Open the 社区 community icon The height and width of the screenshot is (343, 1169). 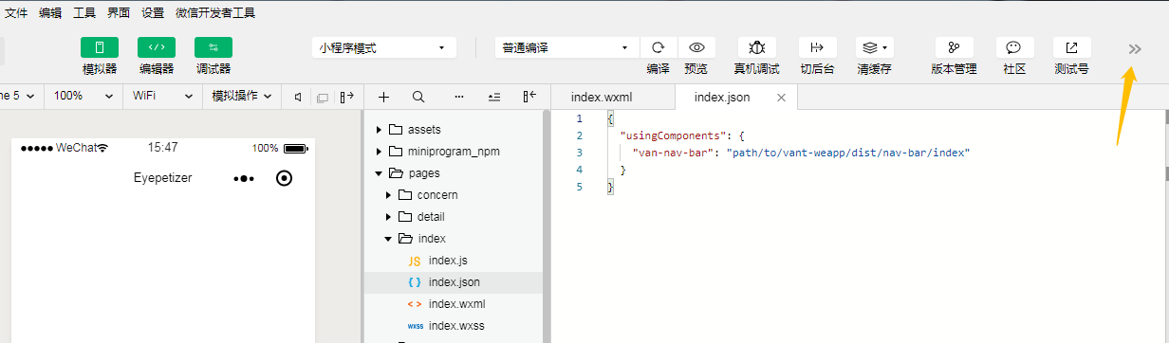coord(1014,47)
